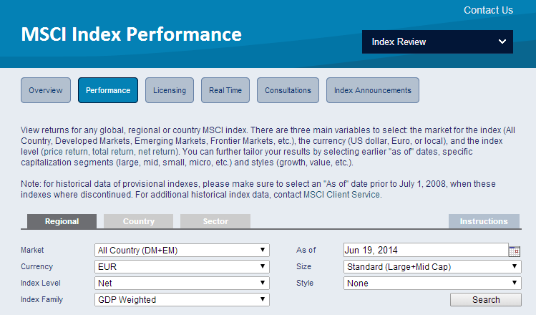Open the Real Time tab
The width and height of the screenshot is (536, 315).
pyautogui.click(x=225, y=90)
